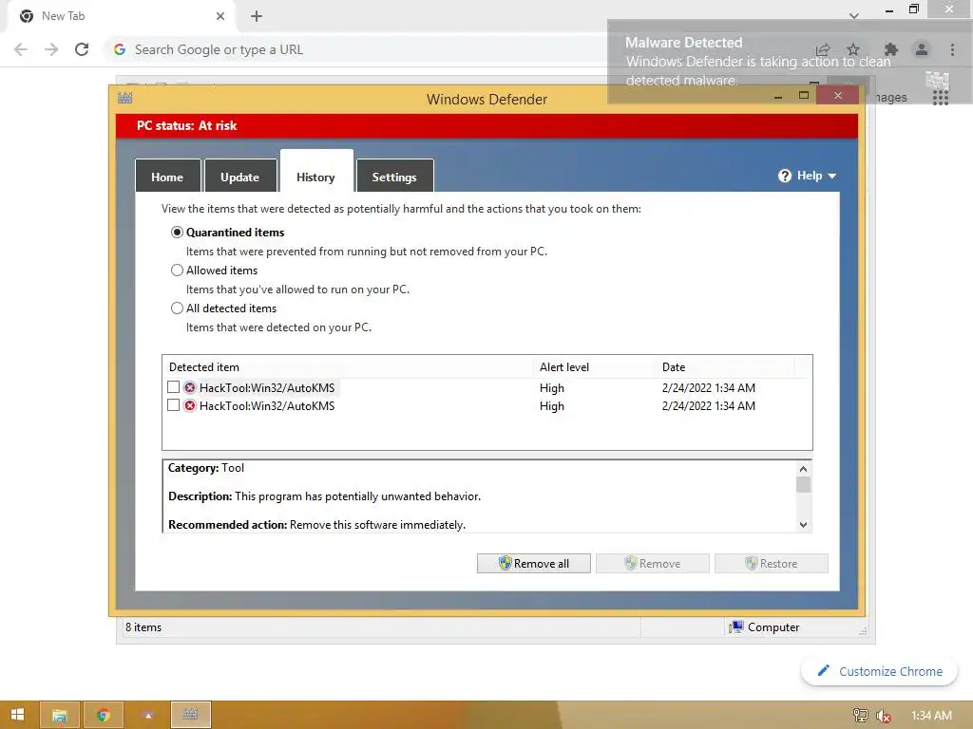
Task: Click the PC status: At risk banner
Action: click(487, 126)
